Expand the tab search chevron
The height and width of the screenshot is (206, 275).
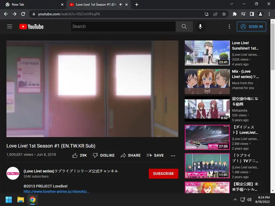tap(232, 4)
